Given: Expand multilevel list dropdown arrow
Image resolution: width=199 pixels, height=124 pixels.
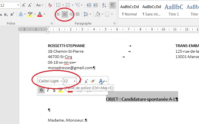Looking at the screenshot, I should [82, 5].
